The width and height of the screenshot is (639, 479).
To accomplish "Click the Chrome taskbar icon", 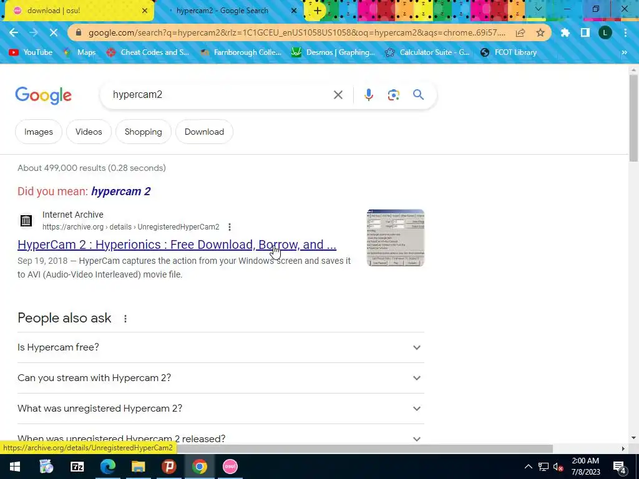I will pyautogui.click(x=199, y=467).
